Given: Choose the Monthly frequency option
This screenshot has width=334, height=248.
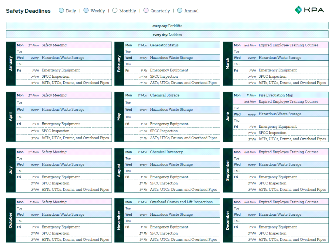Looking at the screenshot, I should [x=115, y=10].
